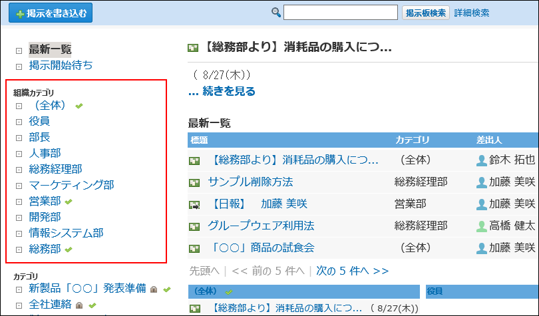This screenshot has height=316, width=539.
Task: Select 最新一覧 in the sidebar
Action: (x=50, y=49)
